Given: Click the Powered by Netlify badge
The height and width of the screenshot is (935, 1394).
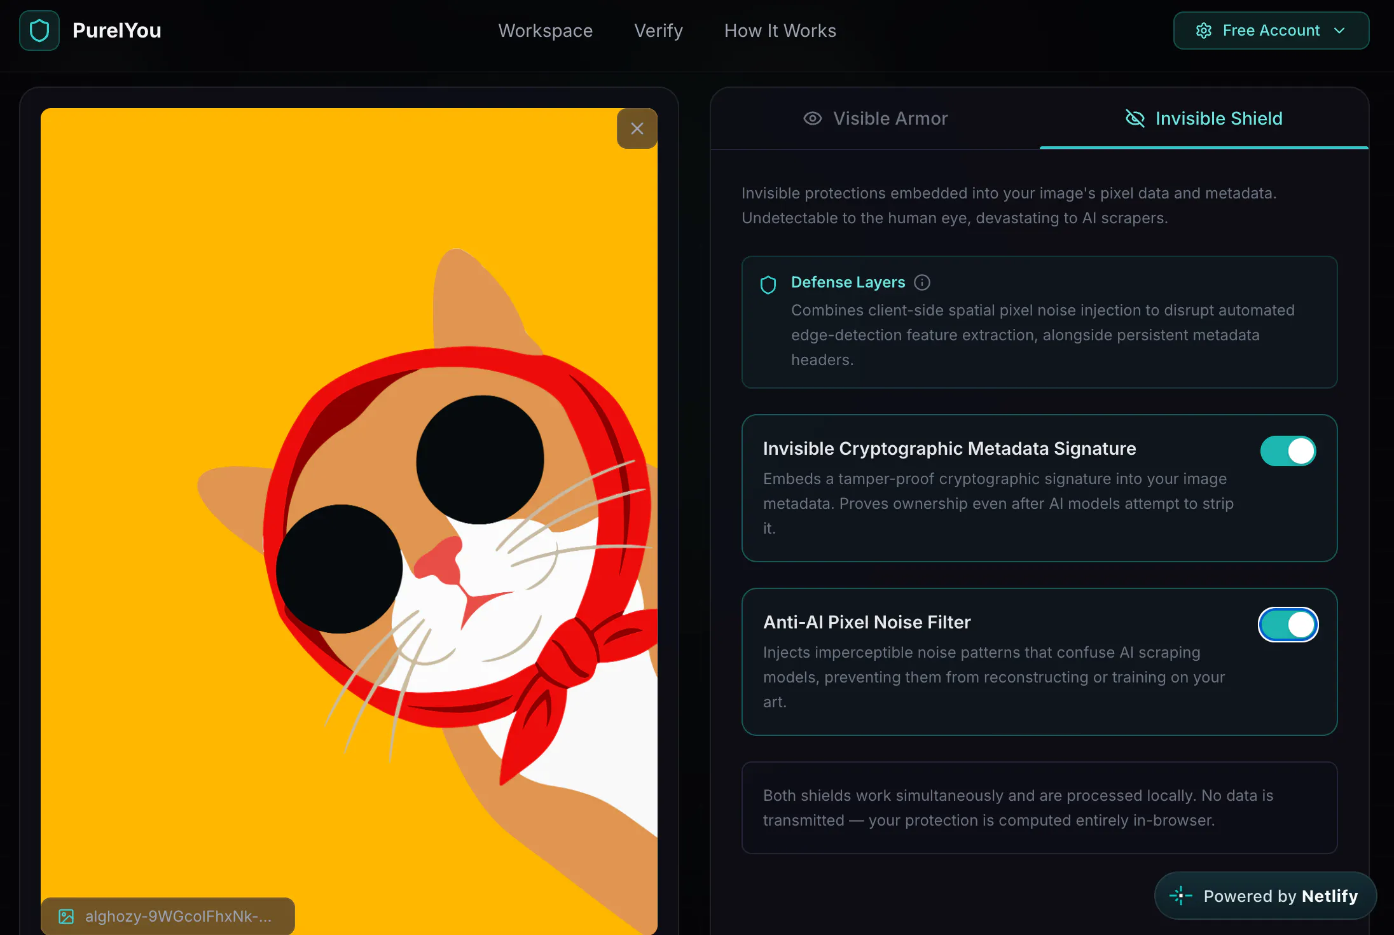Looking at the screenshot, I should [x=1265, y=896].
